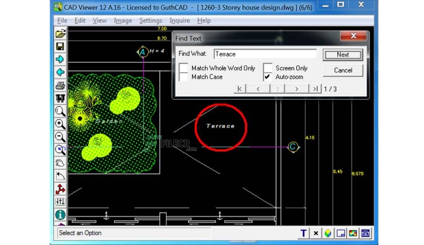The image size is (424, 245).
Task: Go to next drawing with right arrow
Action: pyautogui.click(x=60, y=59)
